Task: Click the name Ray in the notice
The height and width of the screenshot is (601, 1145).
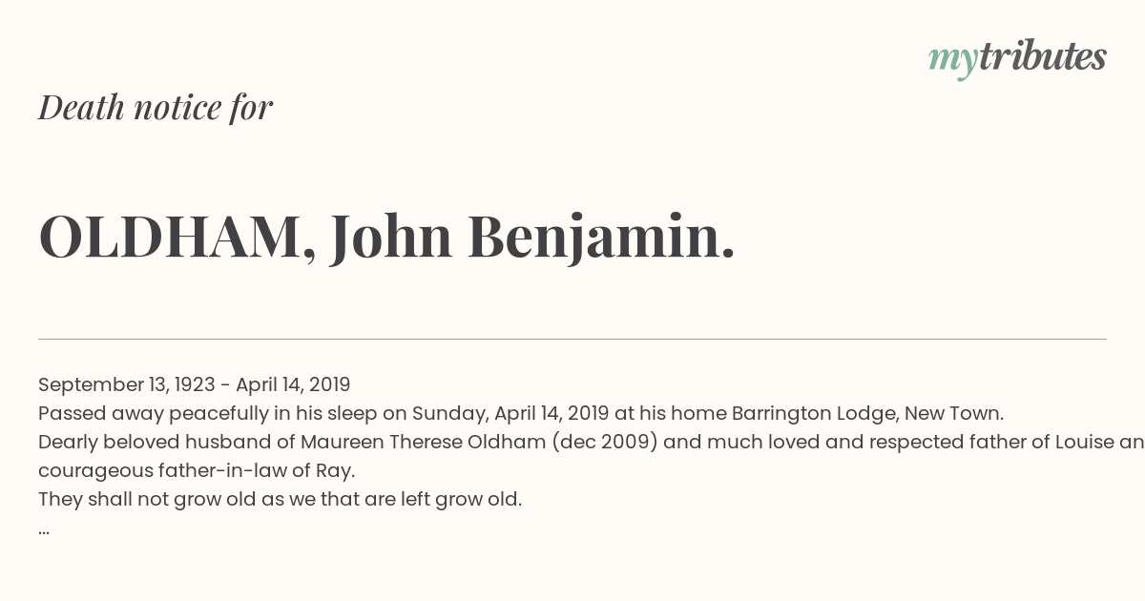Action: pyautogui.click(x=336, y=470)
